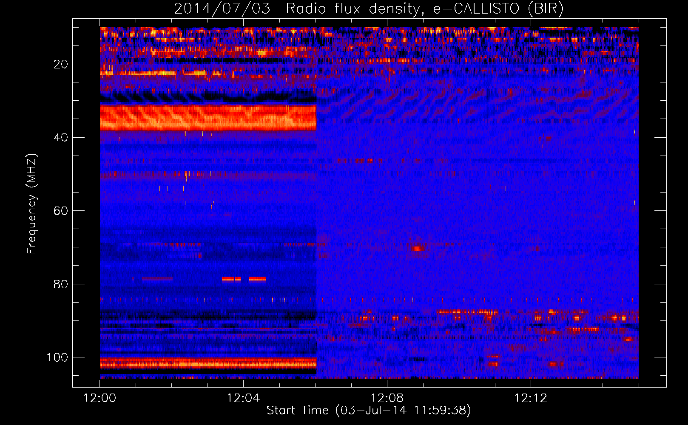Click the "12:04" time tick label

click(243, 398)
